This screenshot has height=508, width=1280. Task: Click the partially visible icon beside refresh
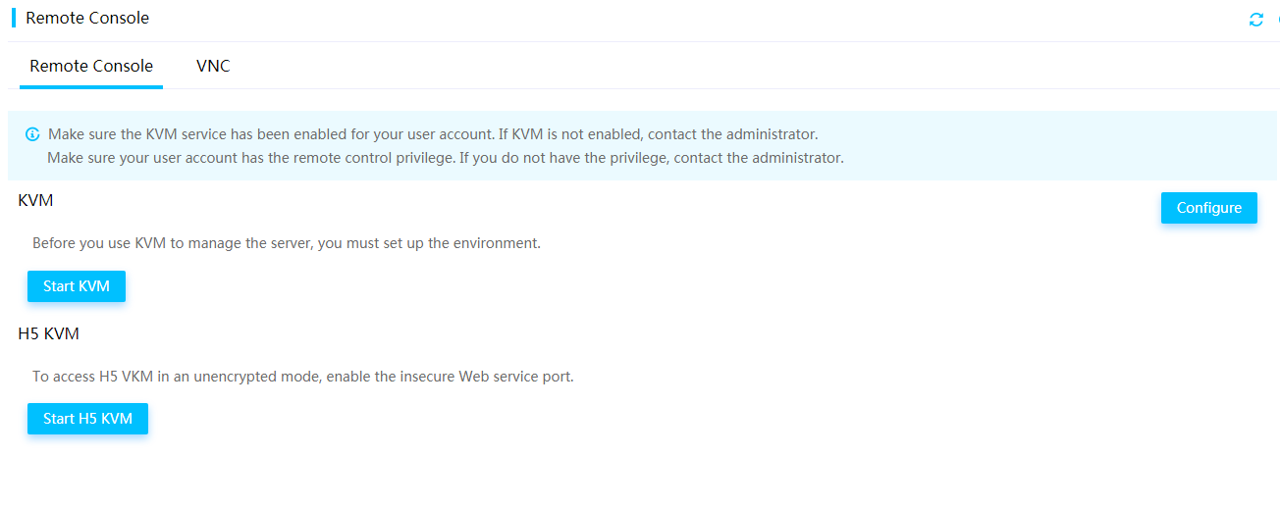1277,20
